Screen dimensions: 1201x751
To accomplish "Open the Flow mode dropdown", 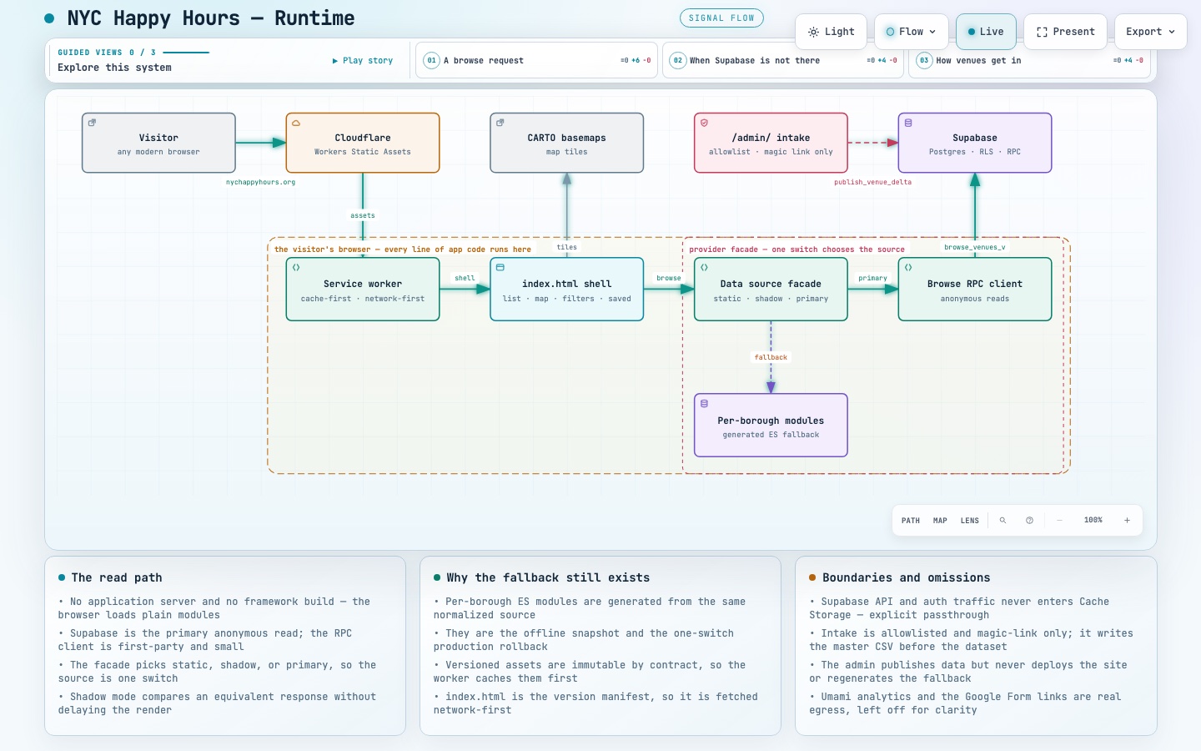I will click(x=911, y=32).
